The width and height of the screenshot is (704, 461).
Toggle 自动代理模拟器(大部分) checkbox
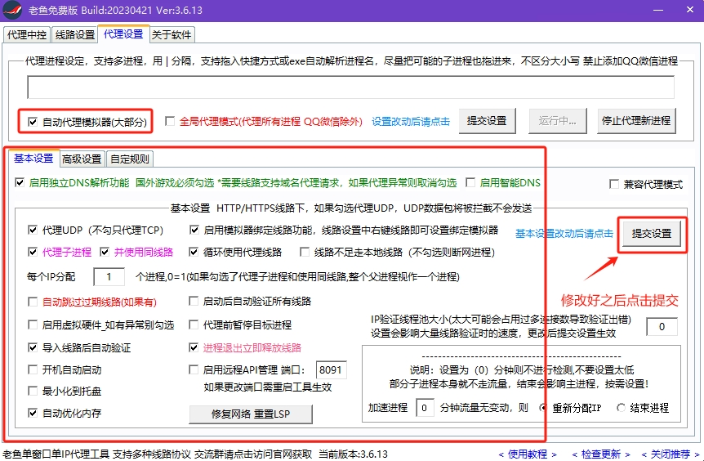[33, 122]
